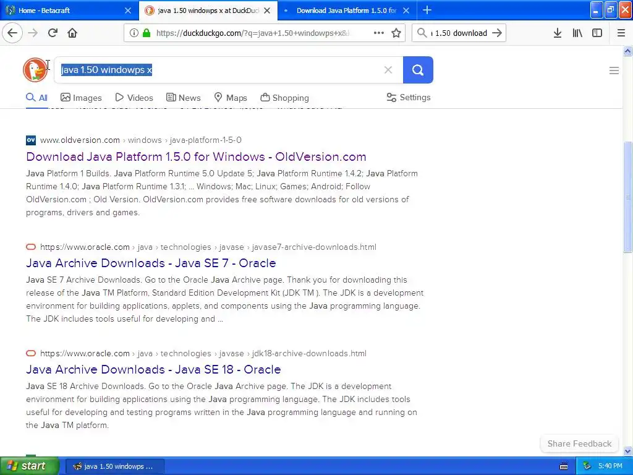The height and width of the screenshot is (475, 633).
Task: Open Java Archive Downloads Java SE 7 link
Action: [151, 263]
